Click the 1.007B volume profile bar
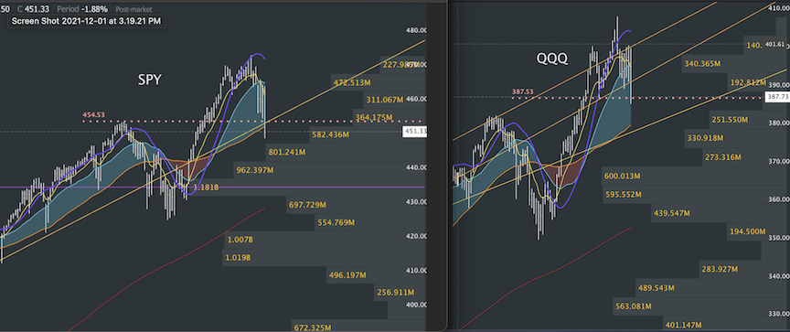 (x=324, y=240)
